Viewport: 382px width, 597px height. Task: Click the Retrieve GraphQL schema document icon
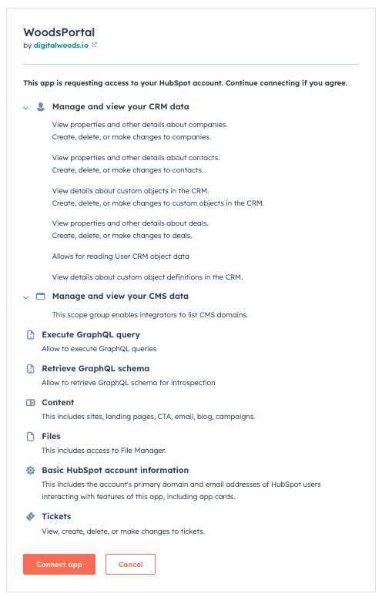(x=31, y=368)
